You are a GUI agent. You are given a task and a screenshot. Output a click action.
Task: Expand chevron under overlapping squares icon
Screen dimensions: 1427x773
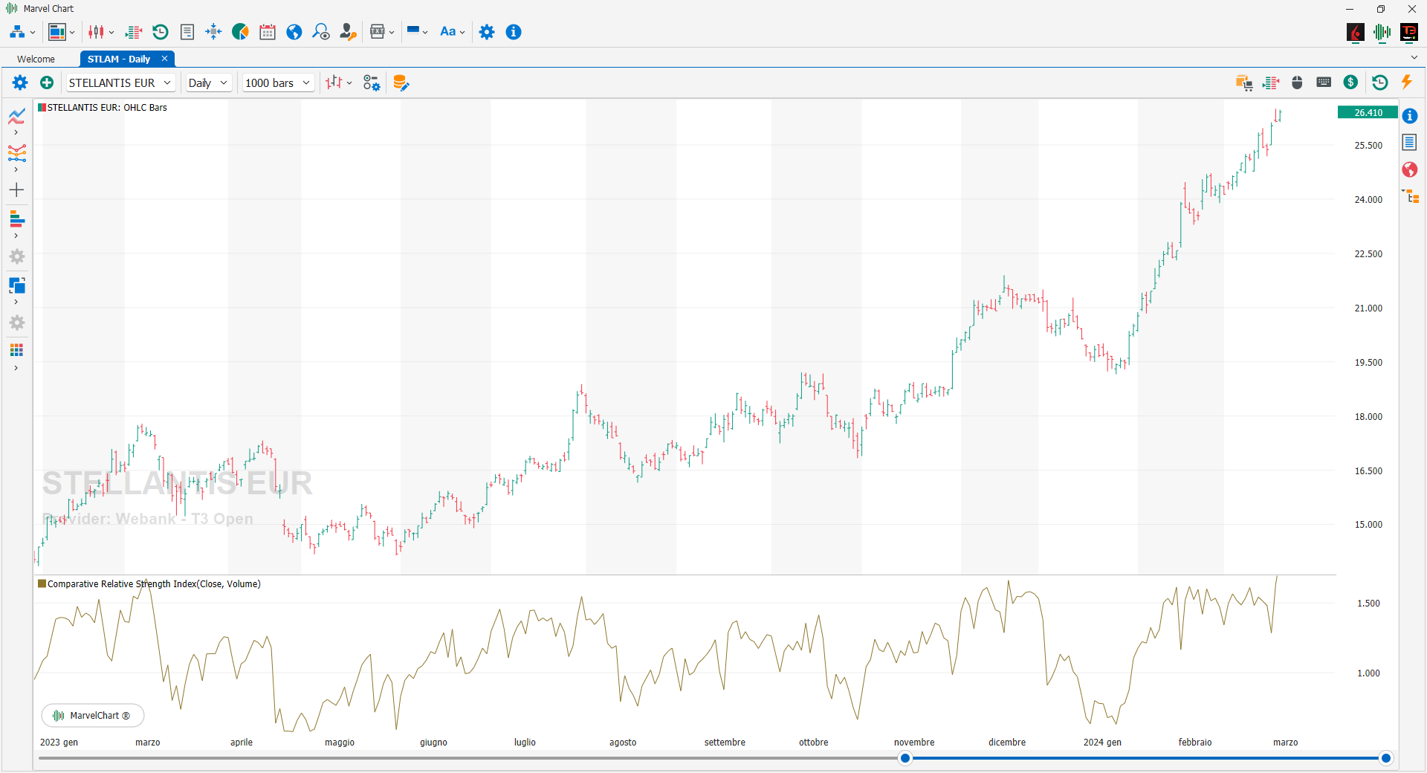coord(16,302)
